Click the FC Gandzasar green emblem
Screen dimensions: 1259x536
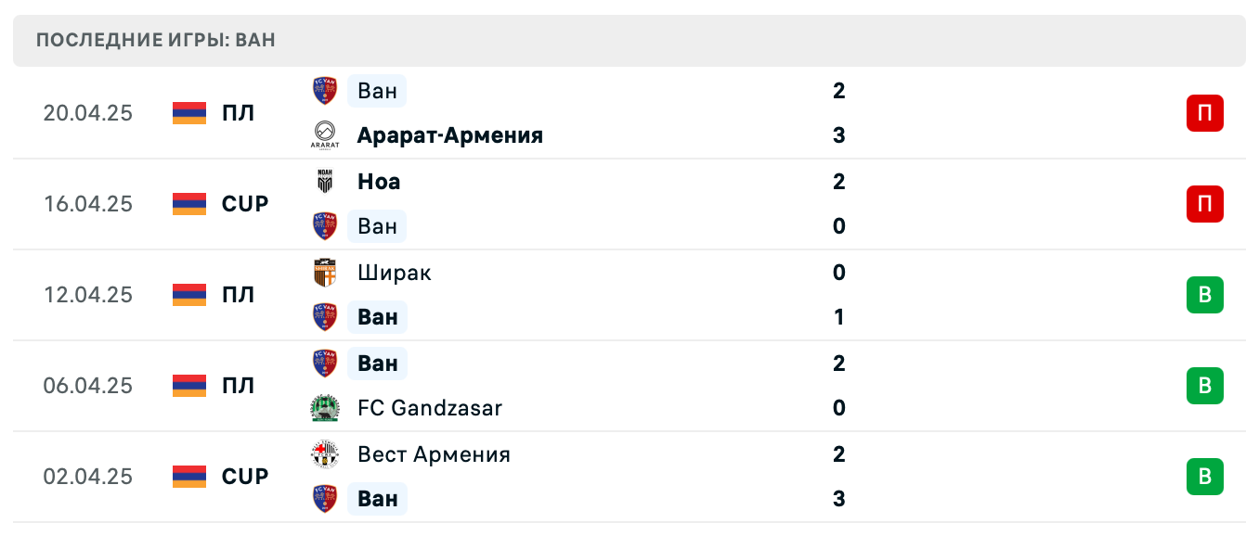coord(323,408)
